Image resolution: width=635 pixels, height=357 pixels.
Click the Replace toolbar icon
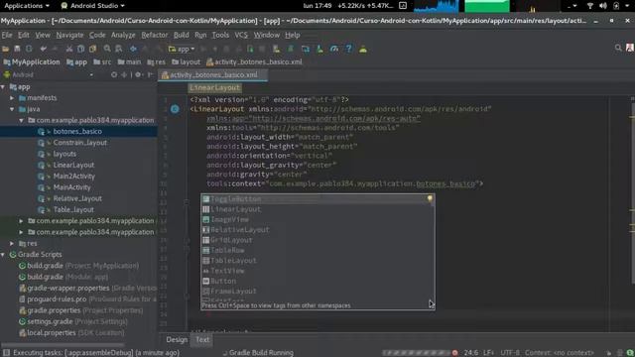pyautogui.click(x=119, y=49)
